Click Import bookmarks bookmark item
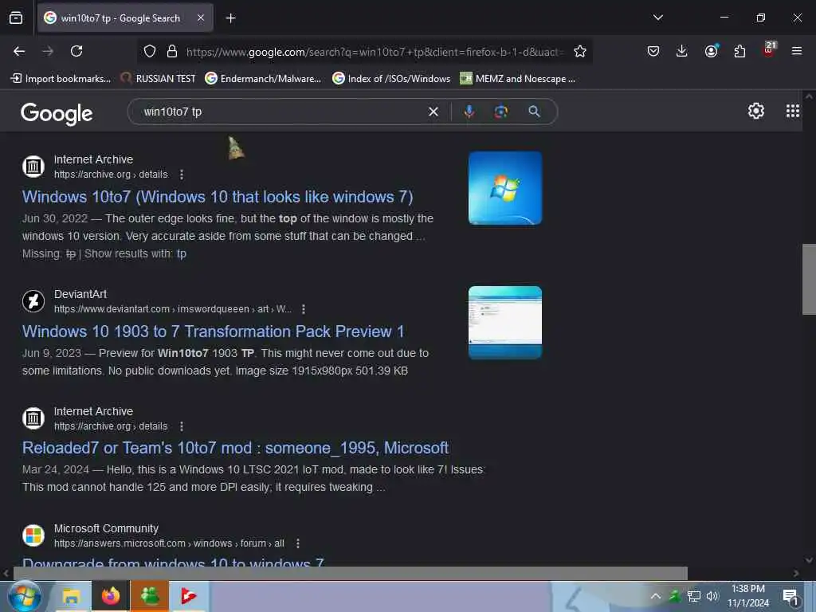The image size is (816, 612). 61,79
